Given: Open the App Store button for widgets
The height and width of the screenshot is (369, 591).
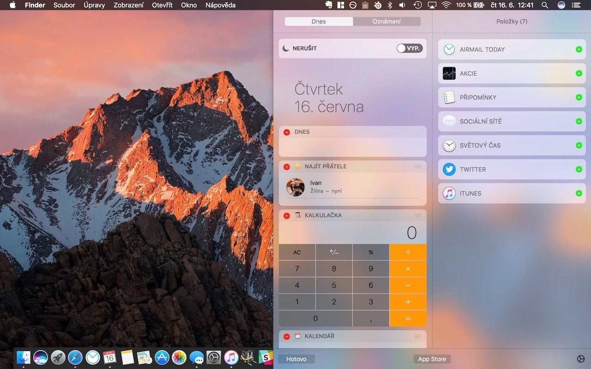Looking at the screenshot, I should point(432,359).
